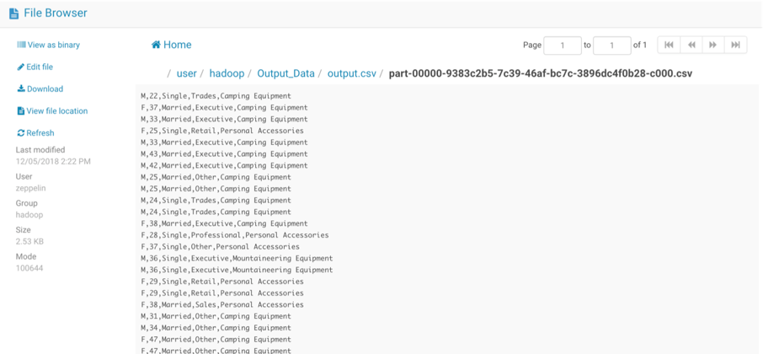Click the View file location icon
This screenshot has width=763, height=354.
(21, 111)
